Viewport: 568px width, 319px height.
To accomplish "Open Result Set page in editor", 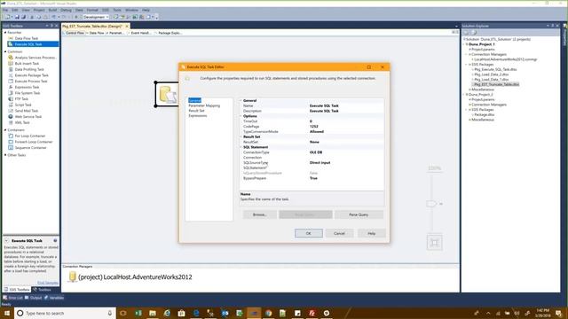I will (x=196, y=111).
